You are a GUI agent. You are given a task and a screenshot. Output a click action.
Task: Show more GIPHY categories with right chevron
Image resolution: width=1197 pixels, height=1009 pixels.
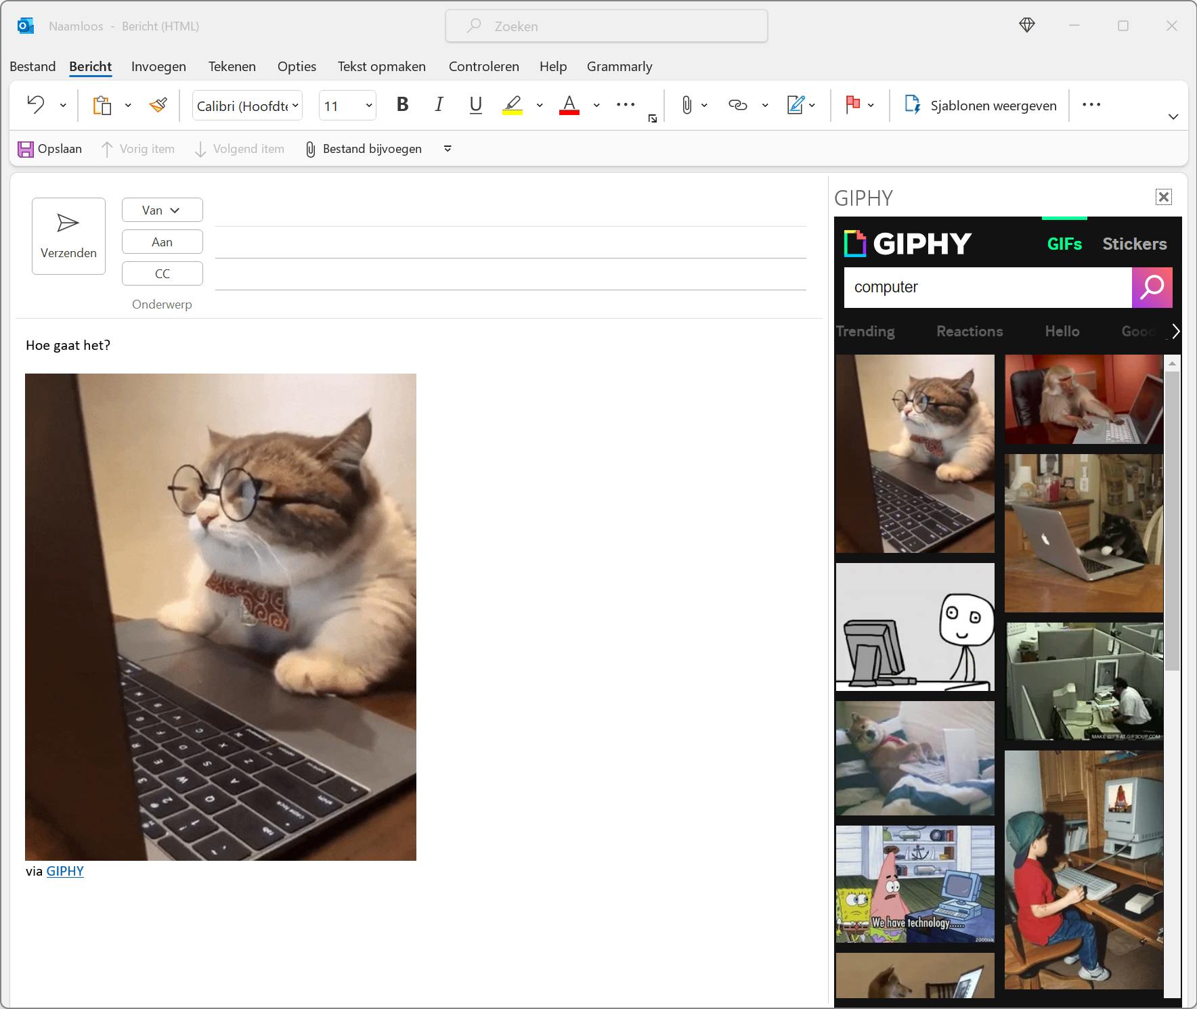[x=1176, y=331]
